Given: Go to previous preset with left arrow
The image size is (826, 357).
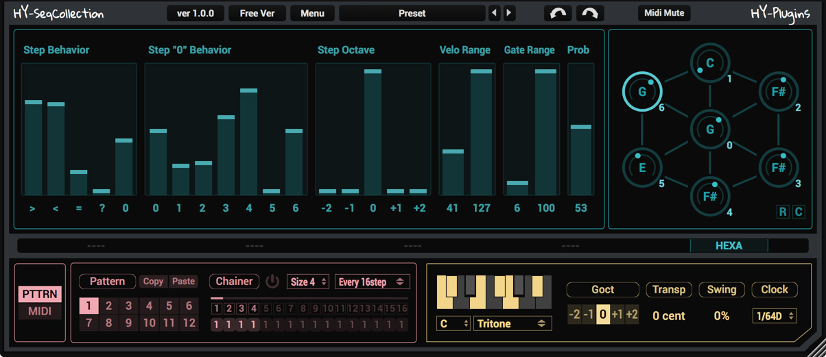Looking at the screenshot, I should 494,13.
